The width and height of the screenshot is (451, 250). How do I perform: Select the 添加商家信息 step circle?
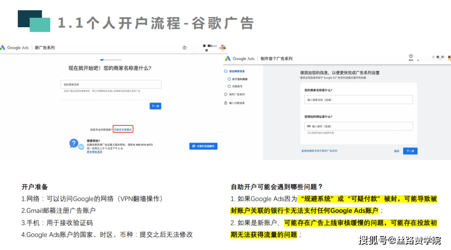click(225, 71)
